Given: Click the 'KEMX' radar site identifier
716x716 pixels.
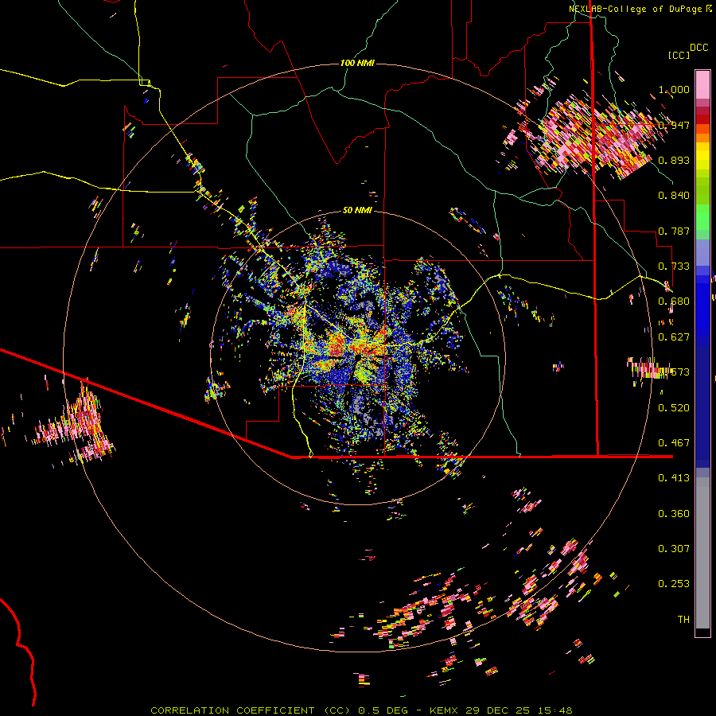Looking at the screenshot, I should pyautogui.click(x=444, y=710).
